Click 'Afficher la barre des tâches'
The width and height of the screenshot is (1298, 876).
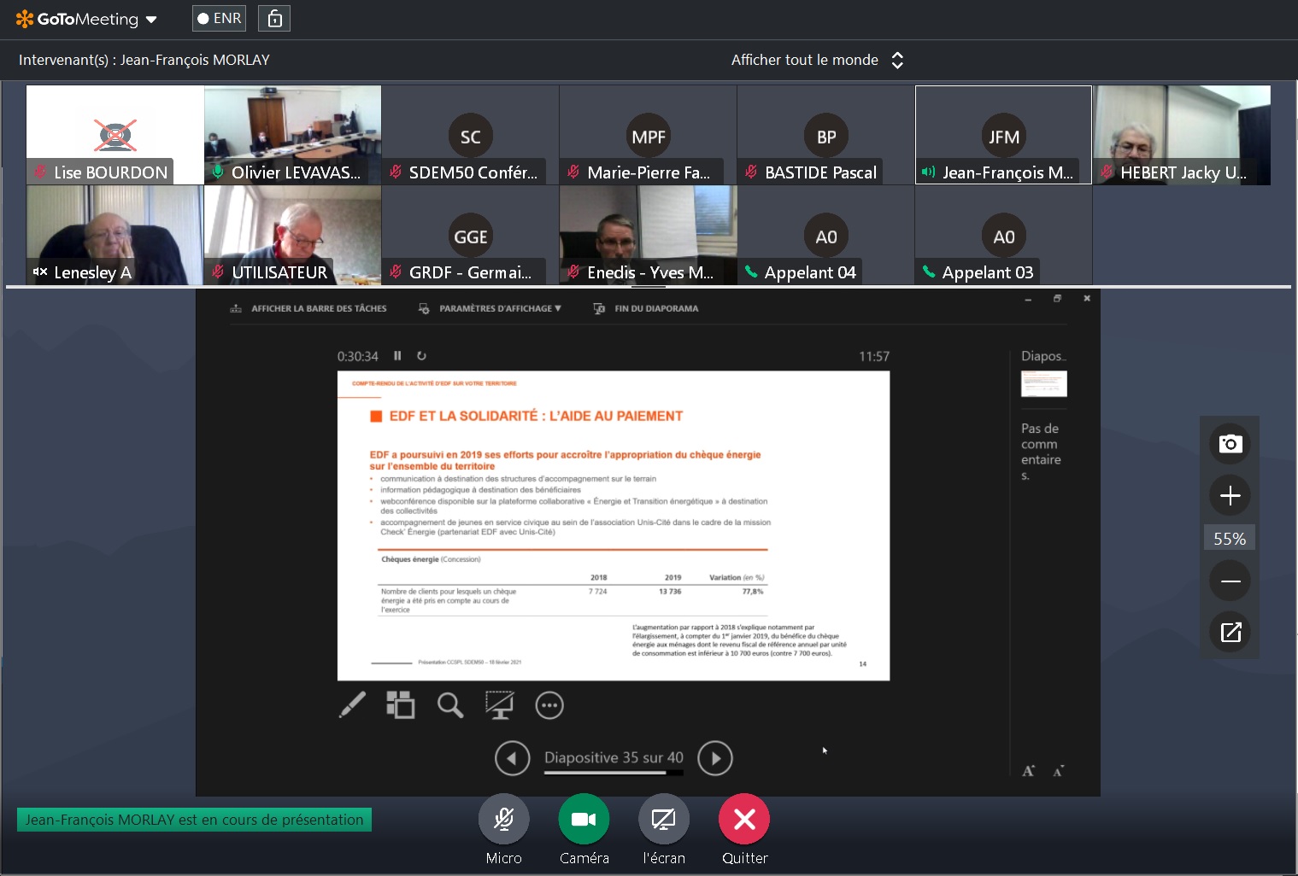(308, 308)
